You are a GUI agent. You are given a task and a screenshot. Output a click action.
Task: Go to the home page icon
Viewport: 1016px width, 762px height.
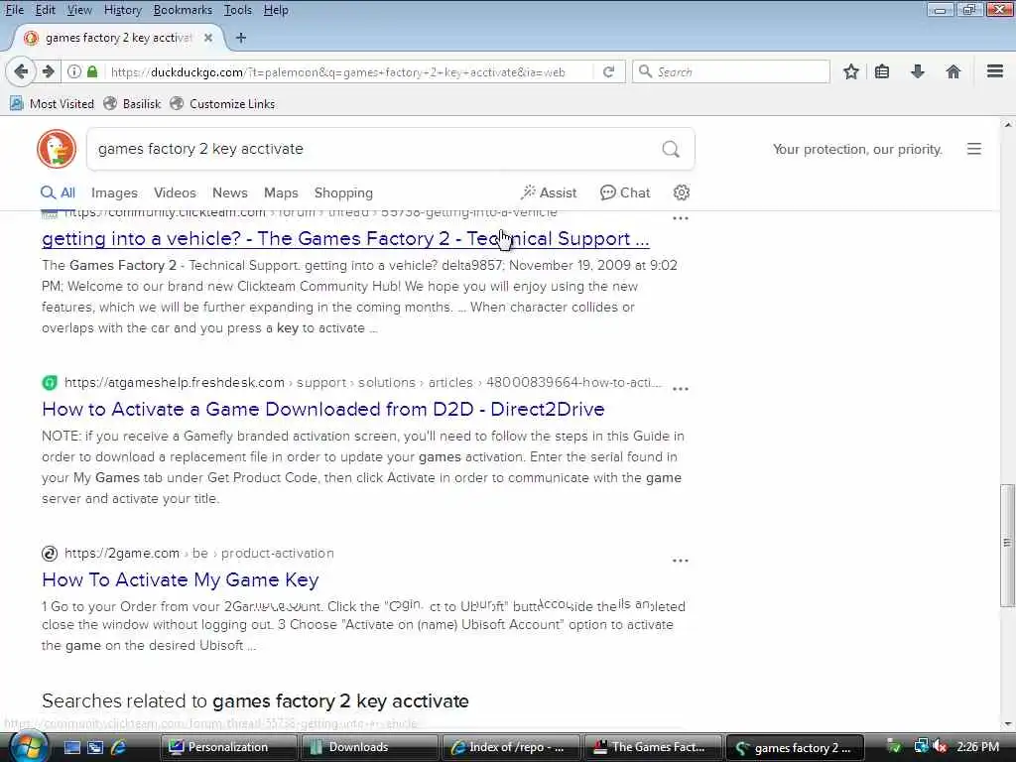click(x=953, y=71)
